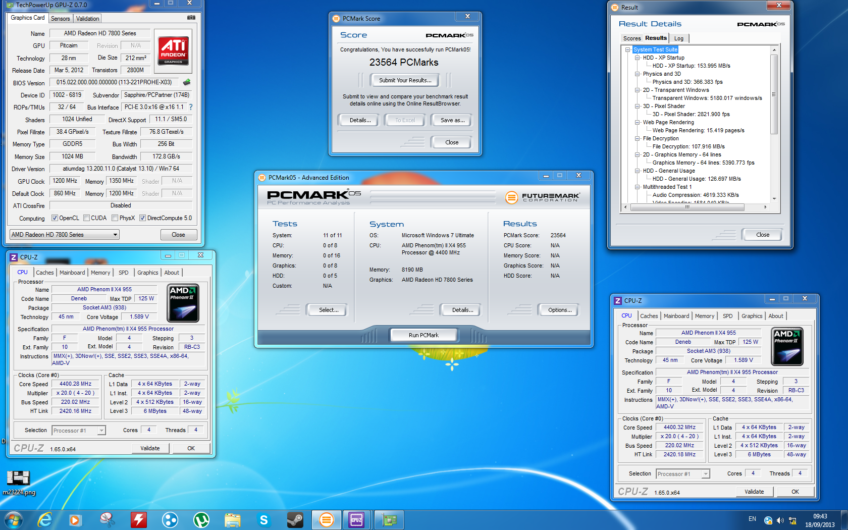
Task: Open the Snipping Tool taskbar icon
Action: click(107, 520)
